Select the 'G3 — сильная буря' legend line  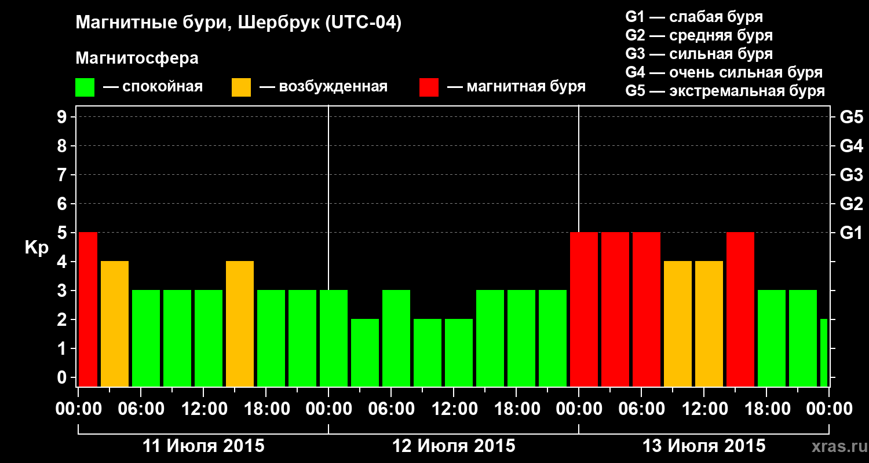coord(699,54)
